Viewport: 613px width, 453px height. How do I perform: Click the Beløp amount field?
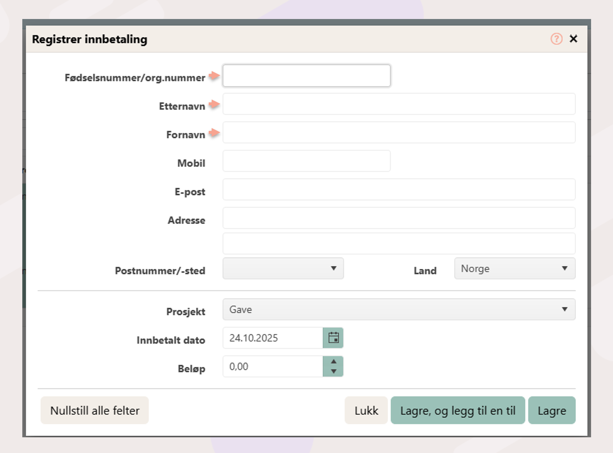273,366
